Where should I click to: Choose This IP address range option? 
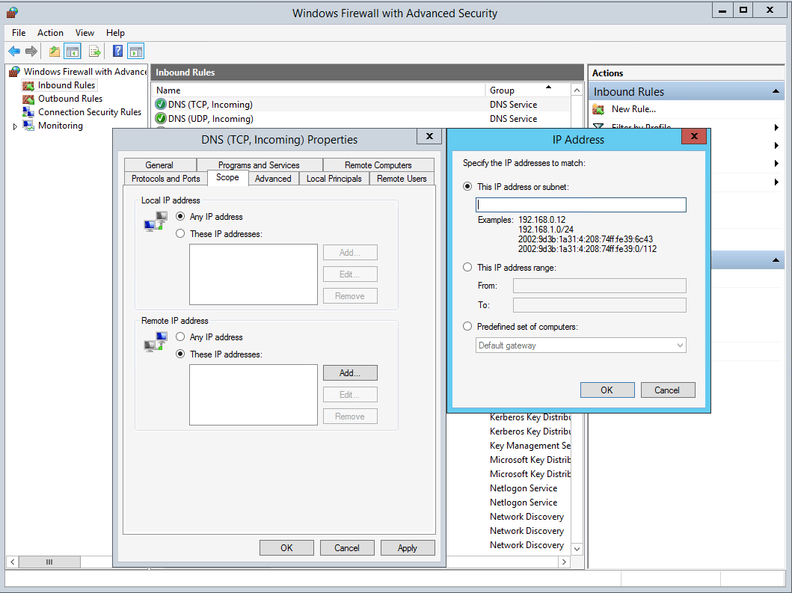pos(467,267)
